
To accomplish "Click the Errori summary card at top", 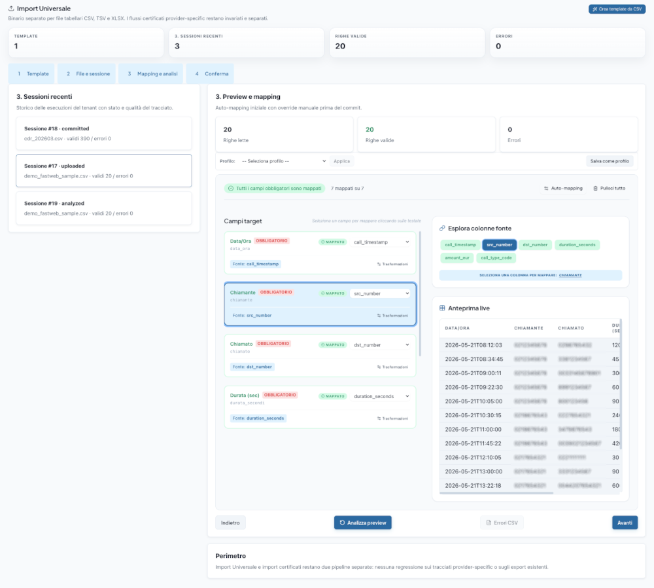I will click(568, 43).
